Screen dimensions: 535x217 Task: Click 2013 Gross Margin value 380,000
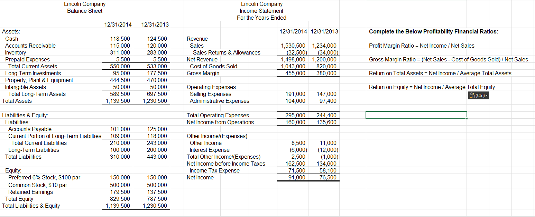326,73
